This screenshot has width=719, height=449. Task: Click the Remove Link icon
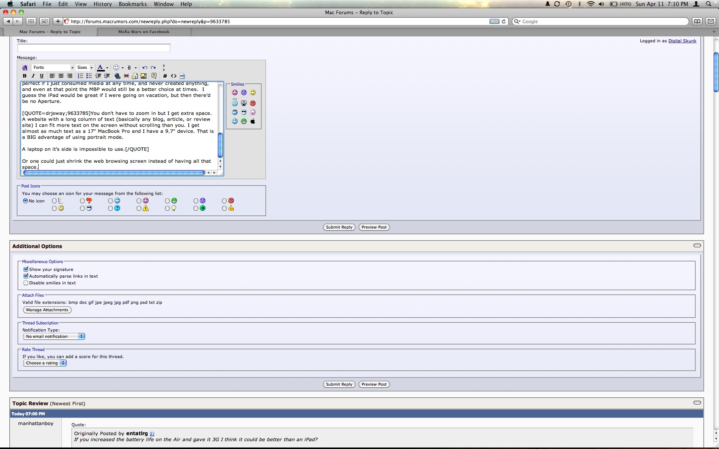[126, 76]
